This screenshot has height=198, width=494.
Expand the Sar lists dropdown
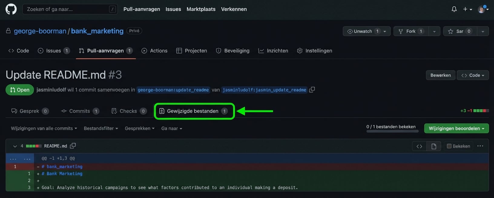[483, 31]
